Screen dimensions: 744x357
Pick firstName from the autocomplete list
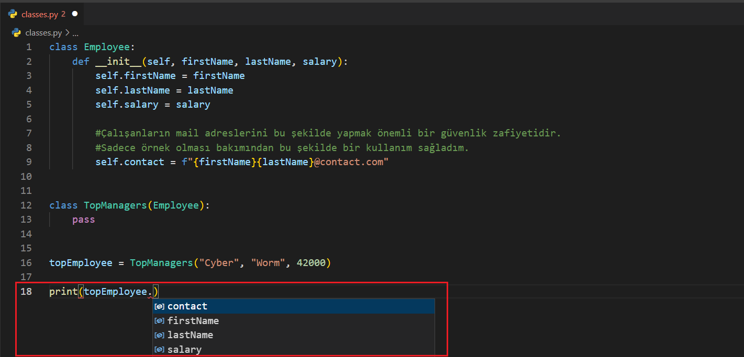coord(193,321)
